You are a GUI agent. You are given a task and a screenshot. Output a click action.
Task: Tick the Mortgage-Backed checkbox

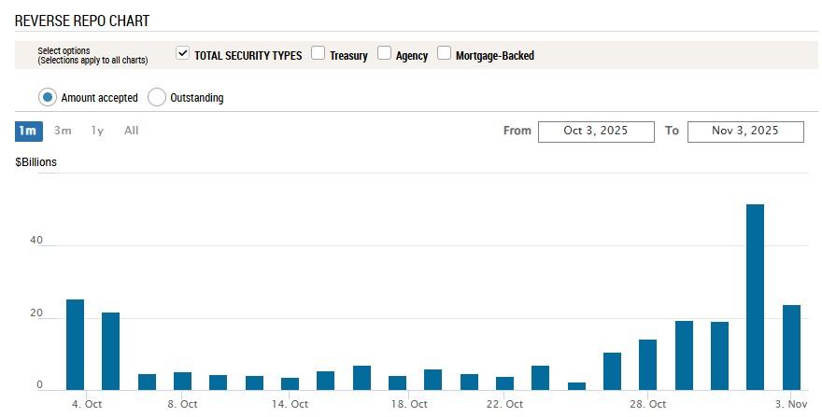[444, 54]
